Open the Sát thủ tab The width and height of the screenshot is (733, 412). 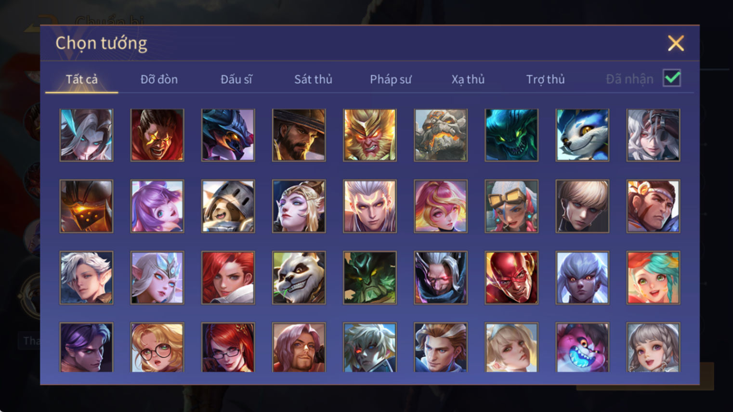coord(314,79)
